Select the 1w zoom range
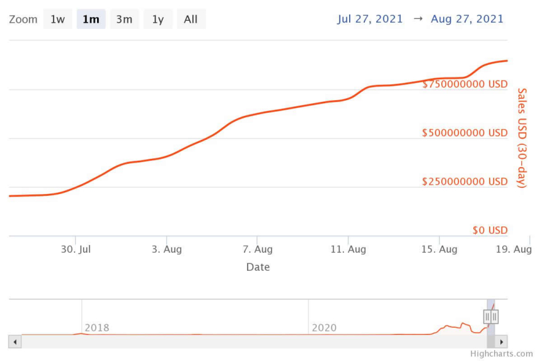This screenshot has height=361, width=542. click(x=57, y=19)
